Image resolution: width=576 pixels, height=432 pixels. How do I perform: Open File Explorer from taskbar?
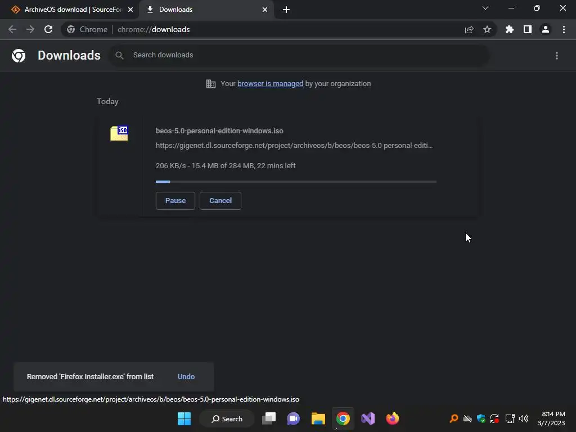point(318,418)
